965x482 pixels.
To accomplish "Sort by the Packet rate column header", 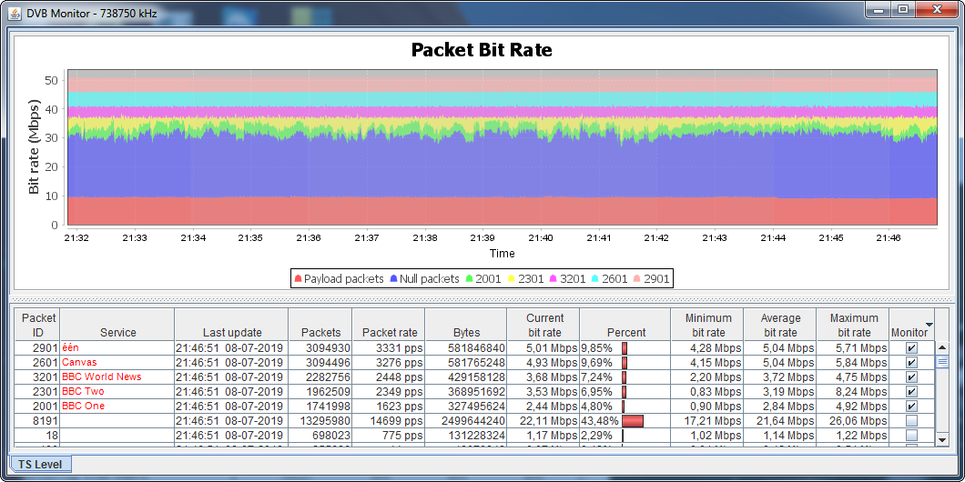I will (x=390, y=333).
